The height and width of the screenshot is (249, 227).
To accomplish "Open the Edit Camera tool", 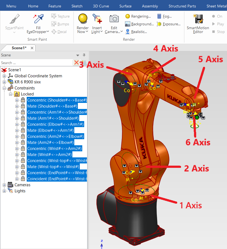I will [x=114, y=23].
